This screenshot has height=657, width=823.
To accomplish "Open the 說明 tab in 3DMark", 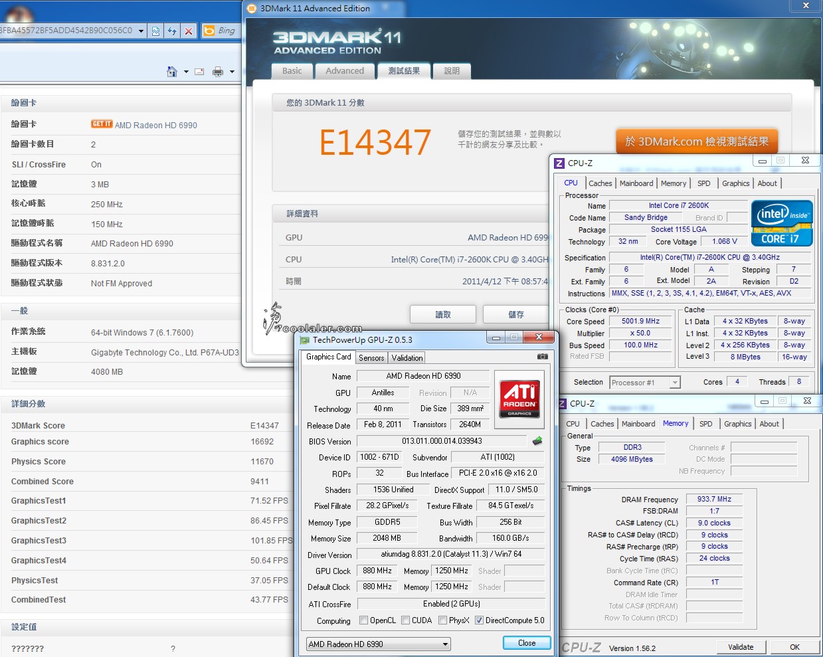I will pos(452,71).
